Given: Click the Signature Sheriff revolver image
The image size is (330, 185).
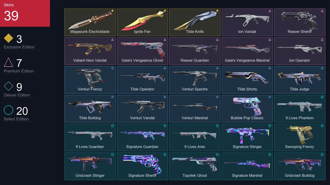Looking at the screenshot, I should [142, 164].
